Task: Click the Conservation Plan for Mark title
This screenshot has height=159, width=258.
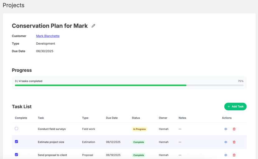Action: (x=50, y=26)
